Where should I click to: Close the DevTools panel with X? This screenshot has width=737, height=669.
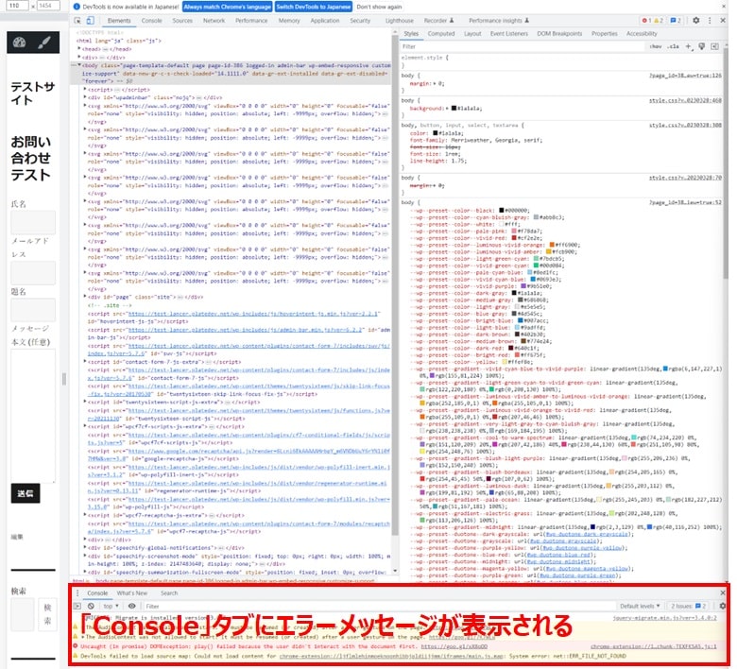(723, 20)
